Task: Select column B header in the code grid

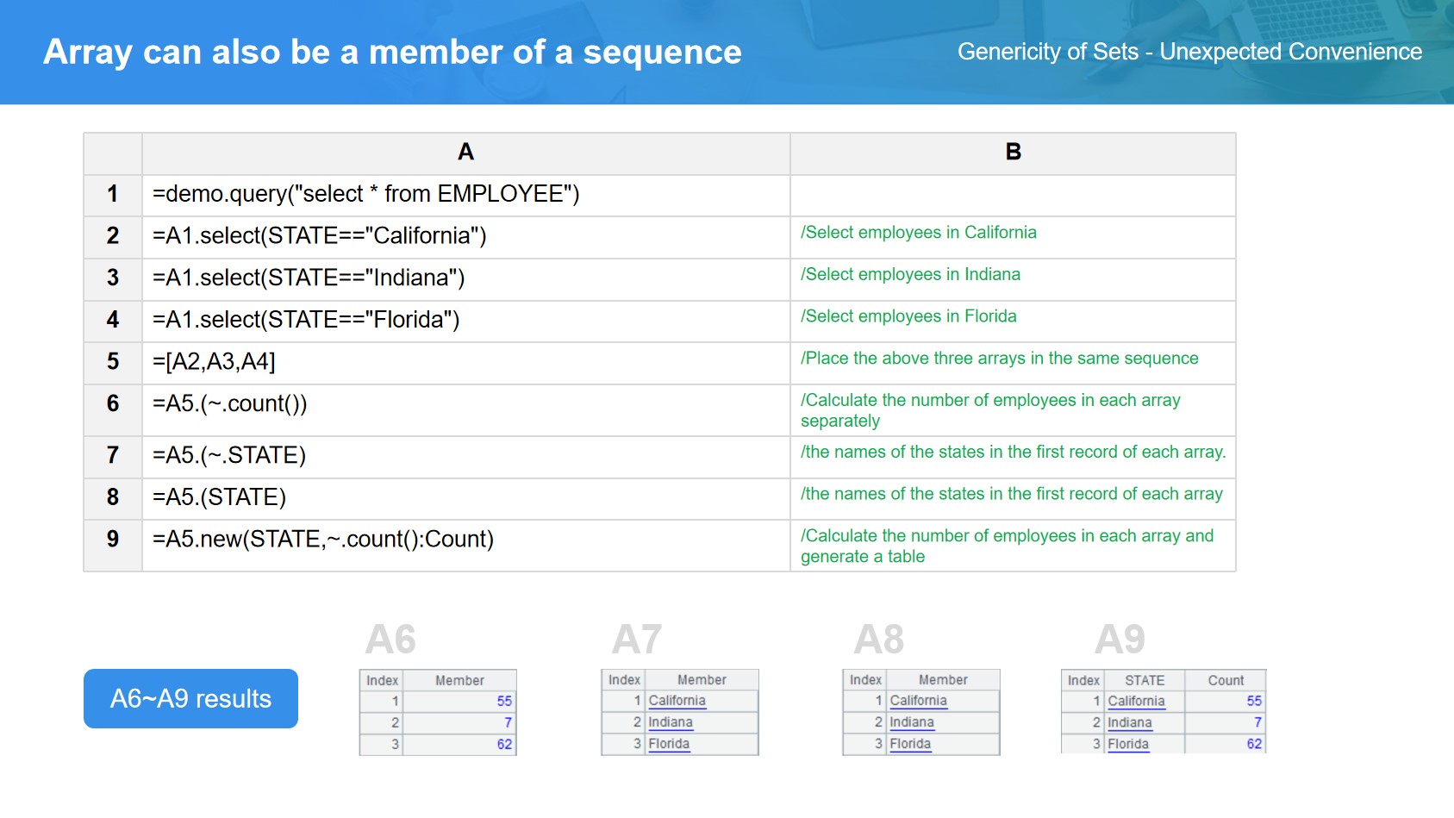Action: click(1013, 153)
